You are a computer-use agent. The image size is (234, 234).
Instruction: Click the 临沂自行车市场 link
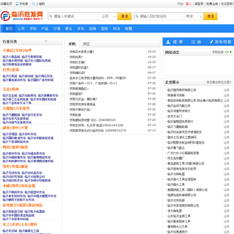coord(32,115)
